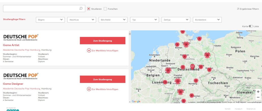Open the Kontakt footer link
This screenshot has width=262, height=111.
click(228, 109)
